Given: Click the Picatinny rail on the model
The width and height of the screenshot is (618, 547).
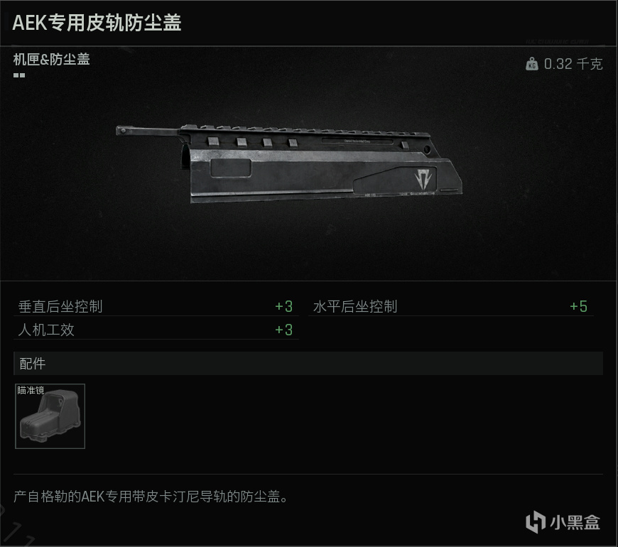Looking at the screenshot, I should (303, 130).
